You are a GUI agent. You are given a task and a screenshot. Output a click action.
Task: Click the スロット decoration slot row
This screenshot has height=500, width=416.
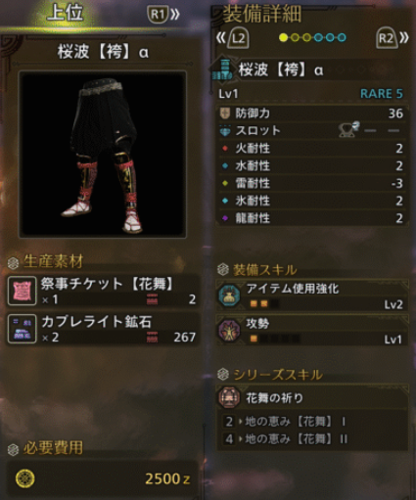(x=312, y=130)
